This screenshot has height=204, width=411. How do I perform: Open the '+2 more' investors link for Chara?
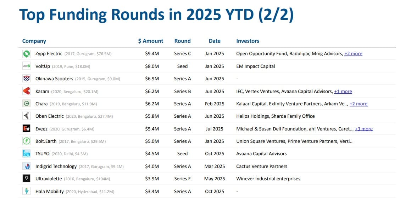359,104
